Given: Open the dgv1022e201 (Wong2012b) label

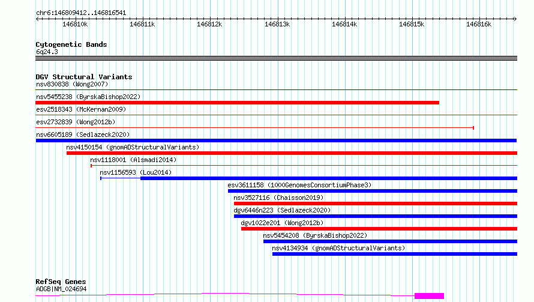Looking at the screenshot, I should click(x=282, y=223).
